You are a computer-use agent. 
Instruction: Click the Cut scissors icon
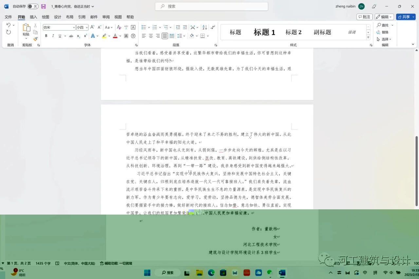click(35, 25)
